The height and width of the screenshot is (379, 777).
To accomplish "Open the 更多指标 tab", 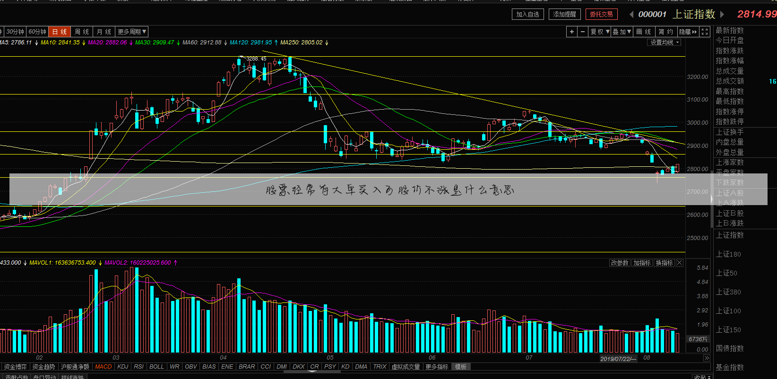I will [x=437, y=367].
